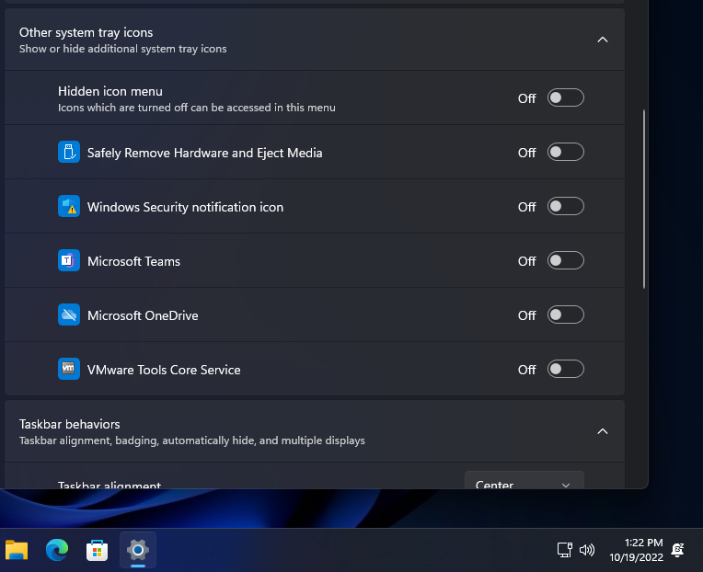The image size is (703, 572).
Task: Click the VMware Tools Core Service icon
Action: (x=69, y=369)
